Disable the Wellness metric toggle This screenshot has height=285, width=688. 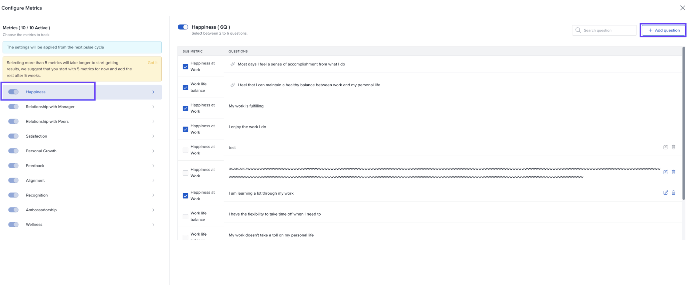pyautogui.click(x=14, y=224)
